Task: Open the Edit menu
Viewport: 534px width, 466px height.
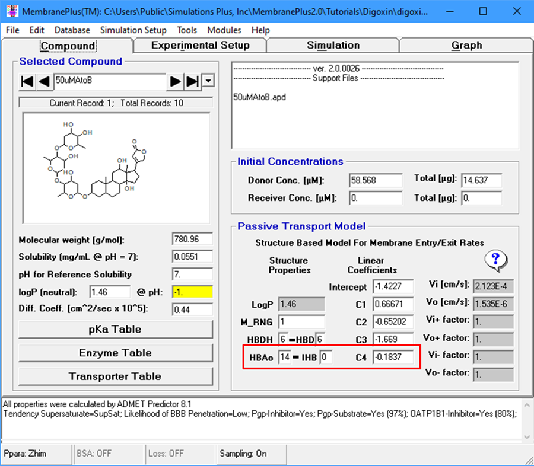Action: point(36,30)
